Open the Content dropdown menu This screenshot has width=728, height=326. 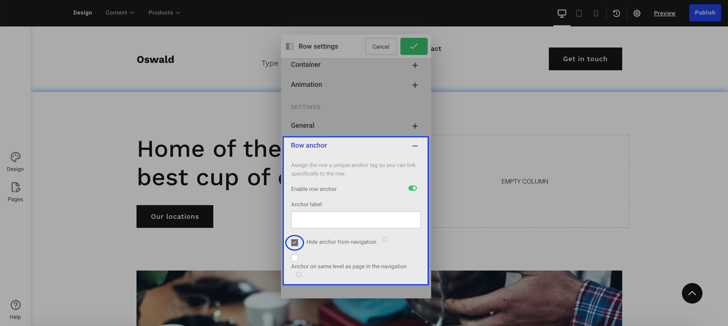120,13
